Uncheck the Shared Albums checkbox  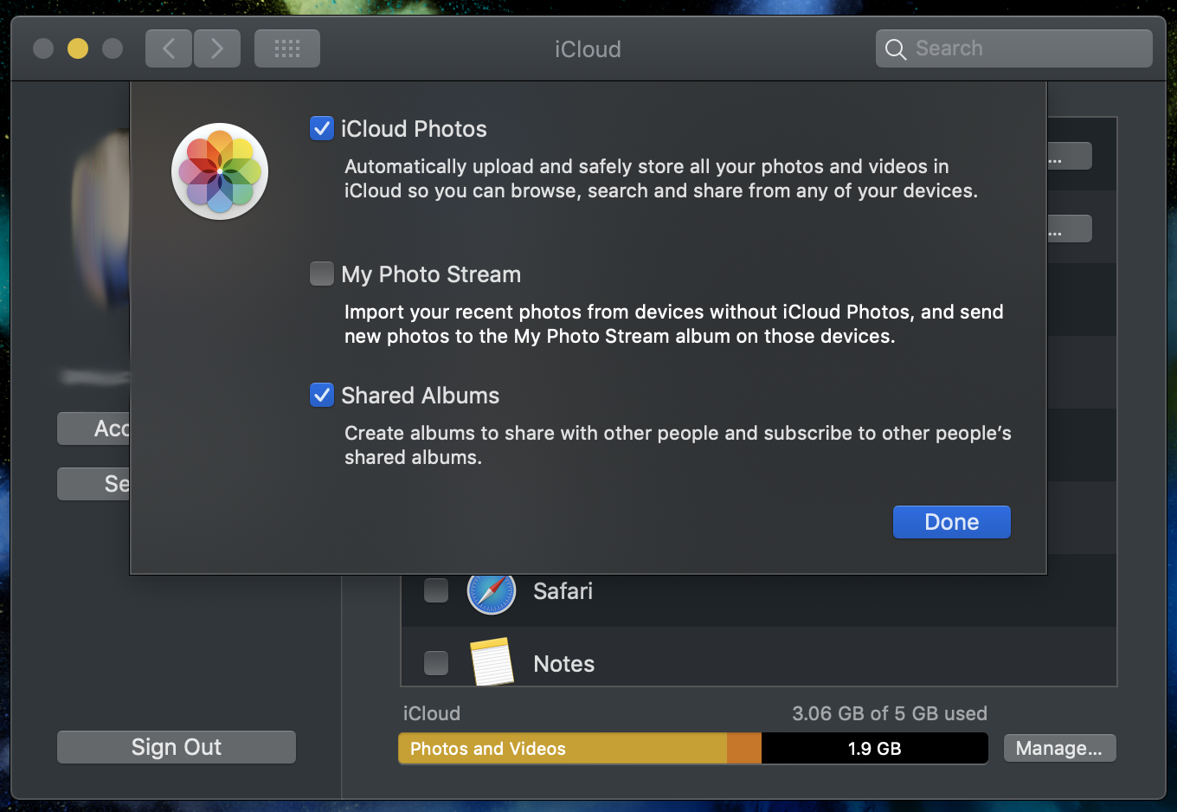322,396
